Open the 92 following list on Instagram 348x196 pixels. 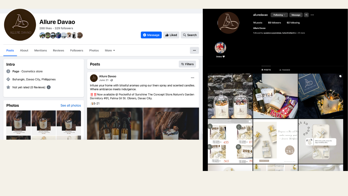coord(293,23)
